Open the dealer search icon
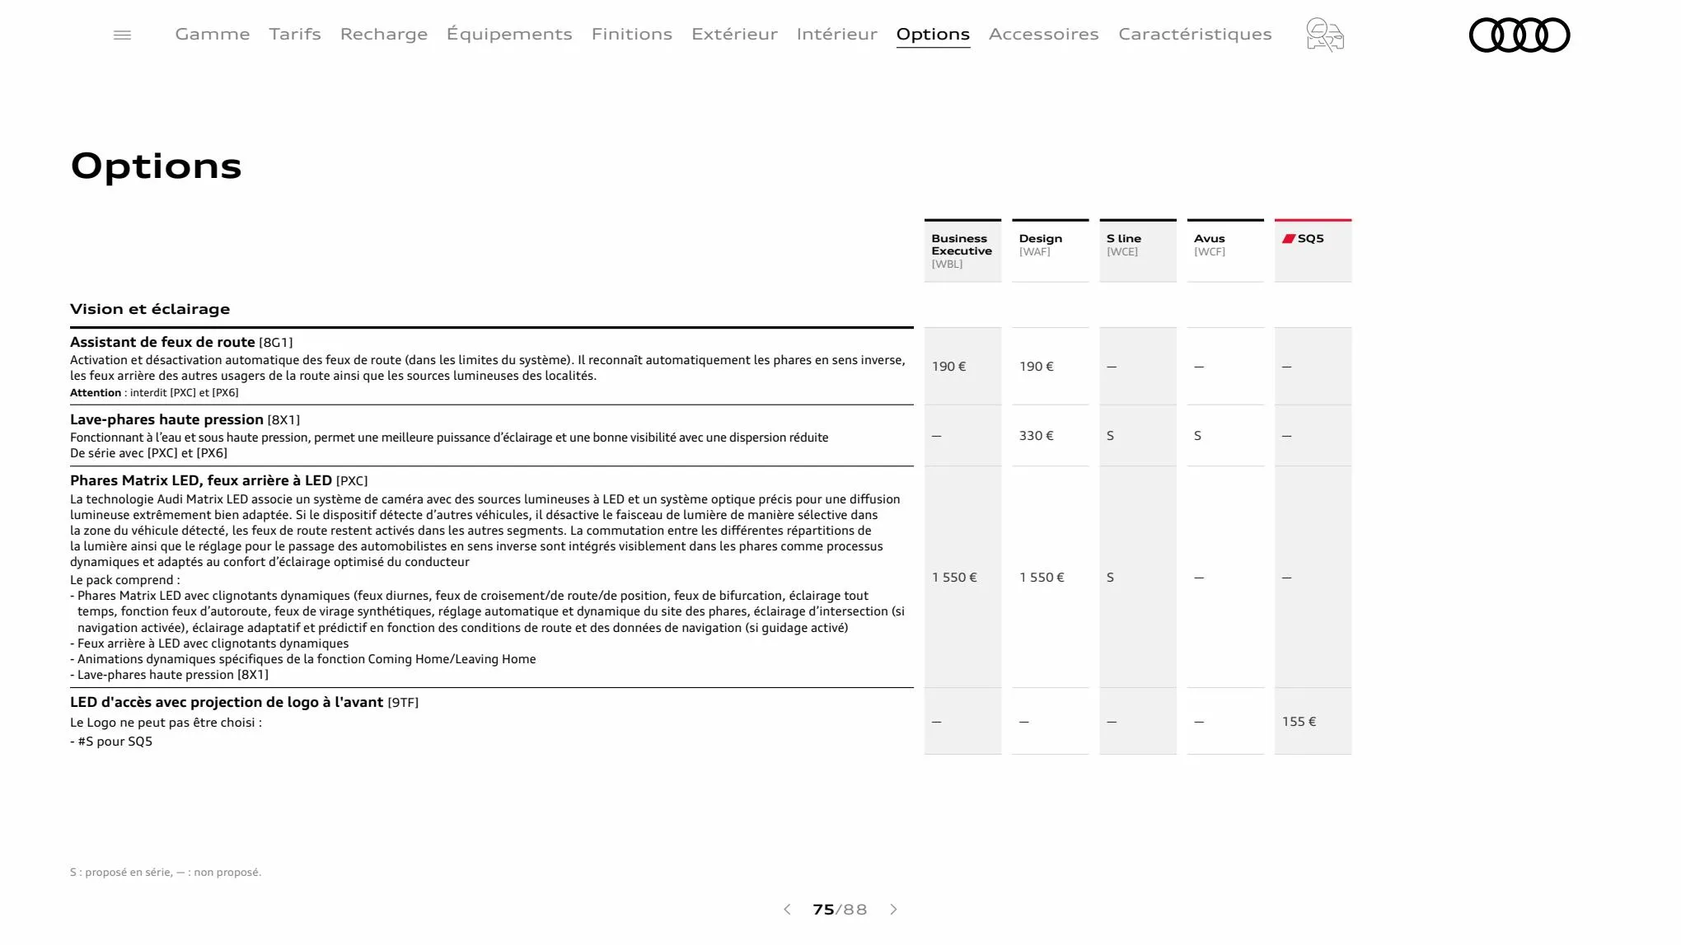1681x945 pixels. (x=1325, y=35)
